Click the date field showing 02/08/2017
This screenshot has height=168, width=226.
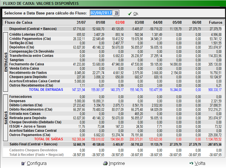tap(101, 13)
